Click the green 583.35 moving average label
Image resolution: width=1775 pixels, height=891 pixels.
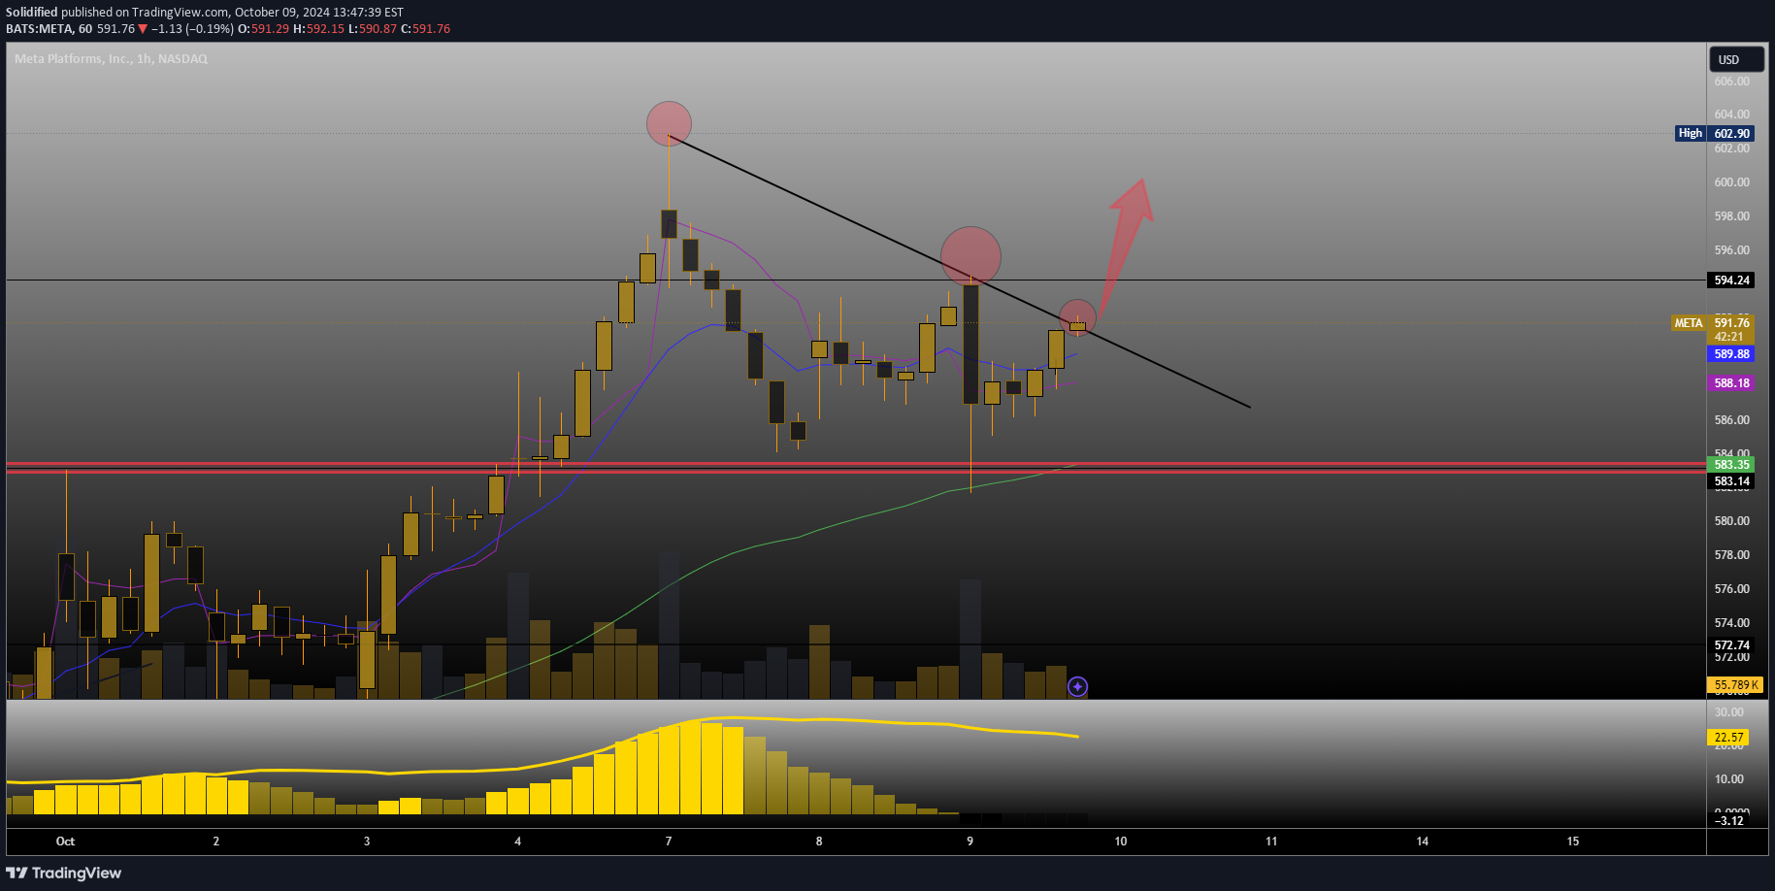(1731, 465)
